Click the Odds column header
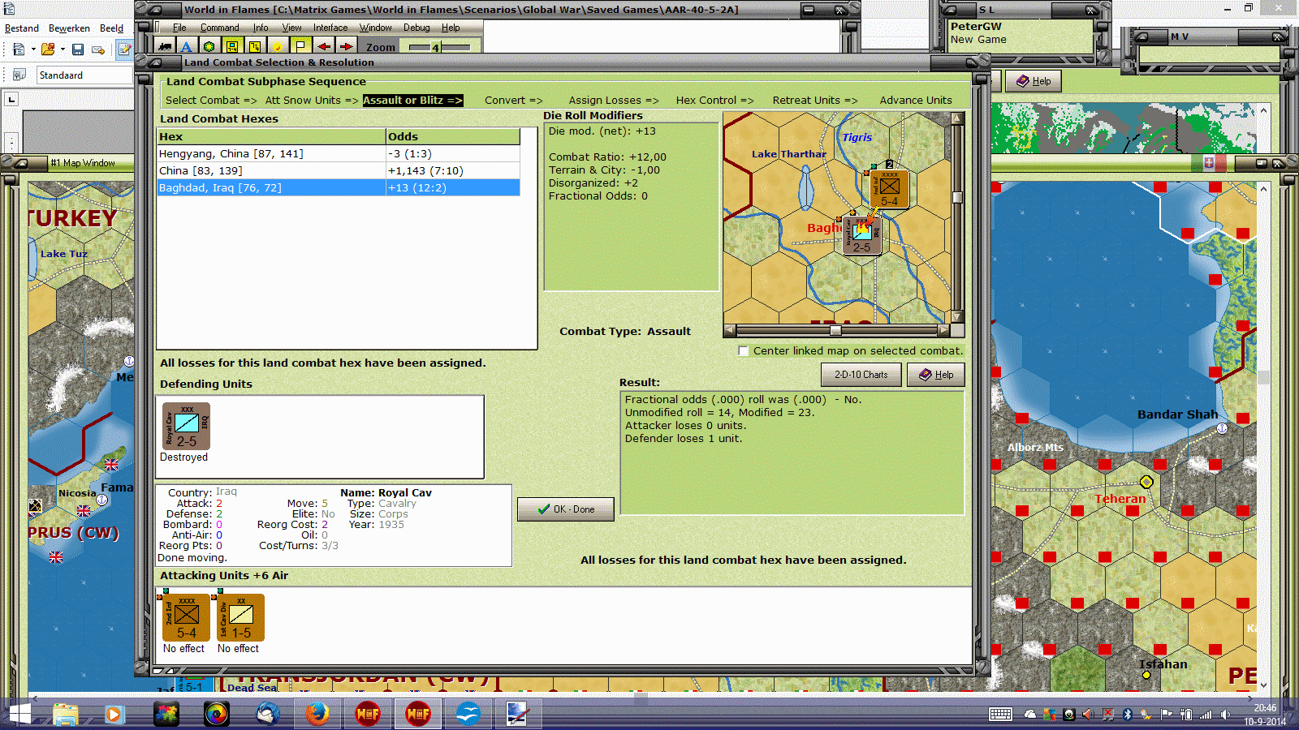This screenshot has width=1299, height=730. [x=453, y=137]
